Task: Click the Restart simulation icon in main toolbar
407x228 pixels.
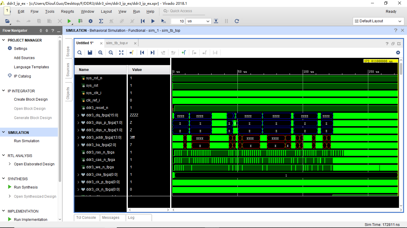Action: pos(142,21)
